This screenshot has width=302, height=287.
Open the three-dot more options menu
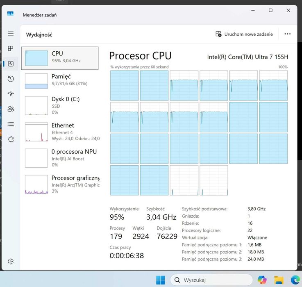287,34
